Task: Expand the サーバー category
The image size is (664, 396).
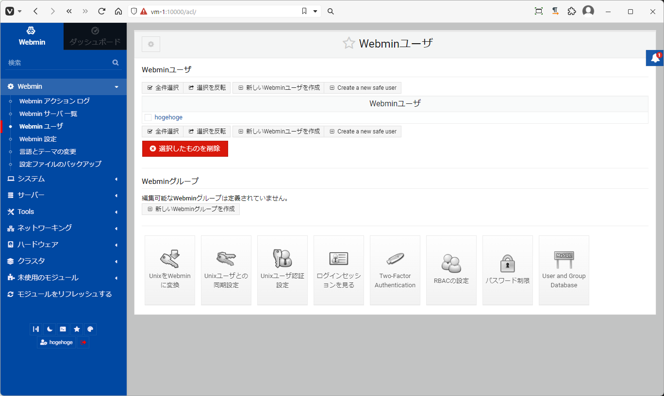Action: click(x=63, y=195)
